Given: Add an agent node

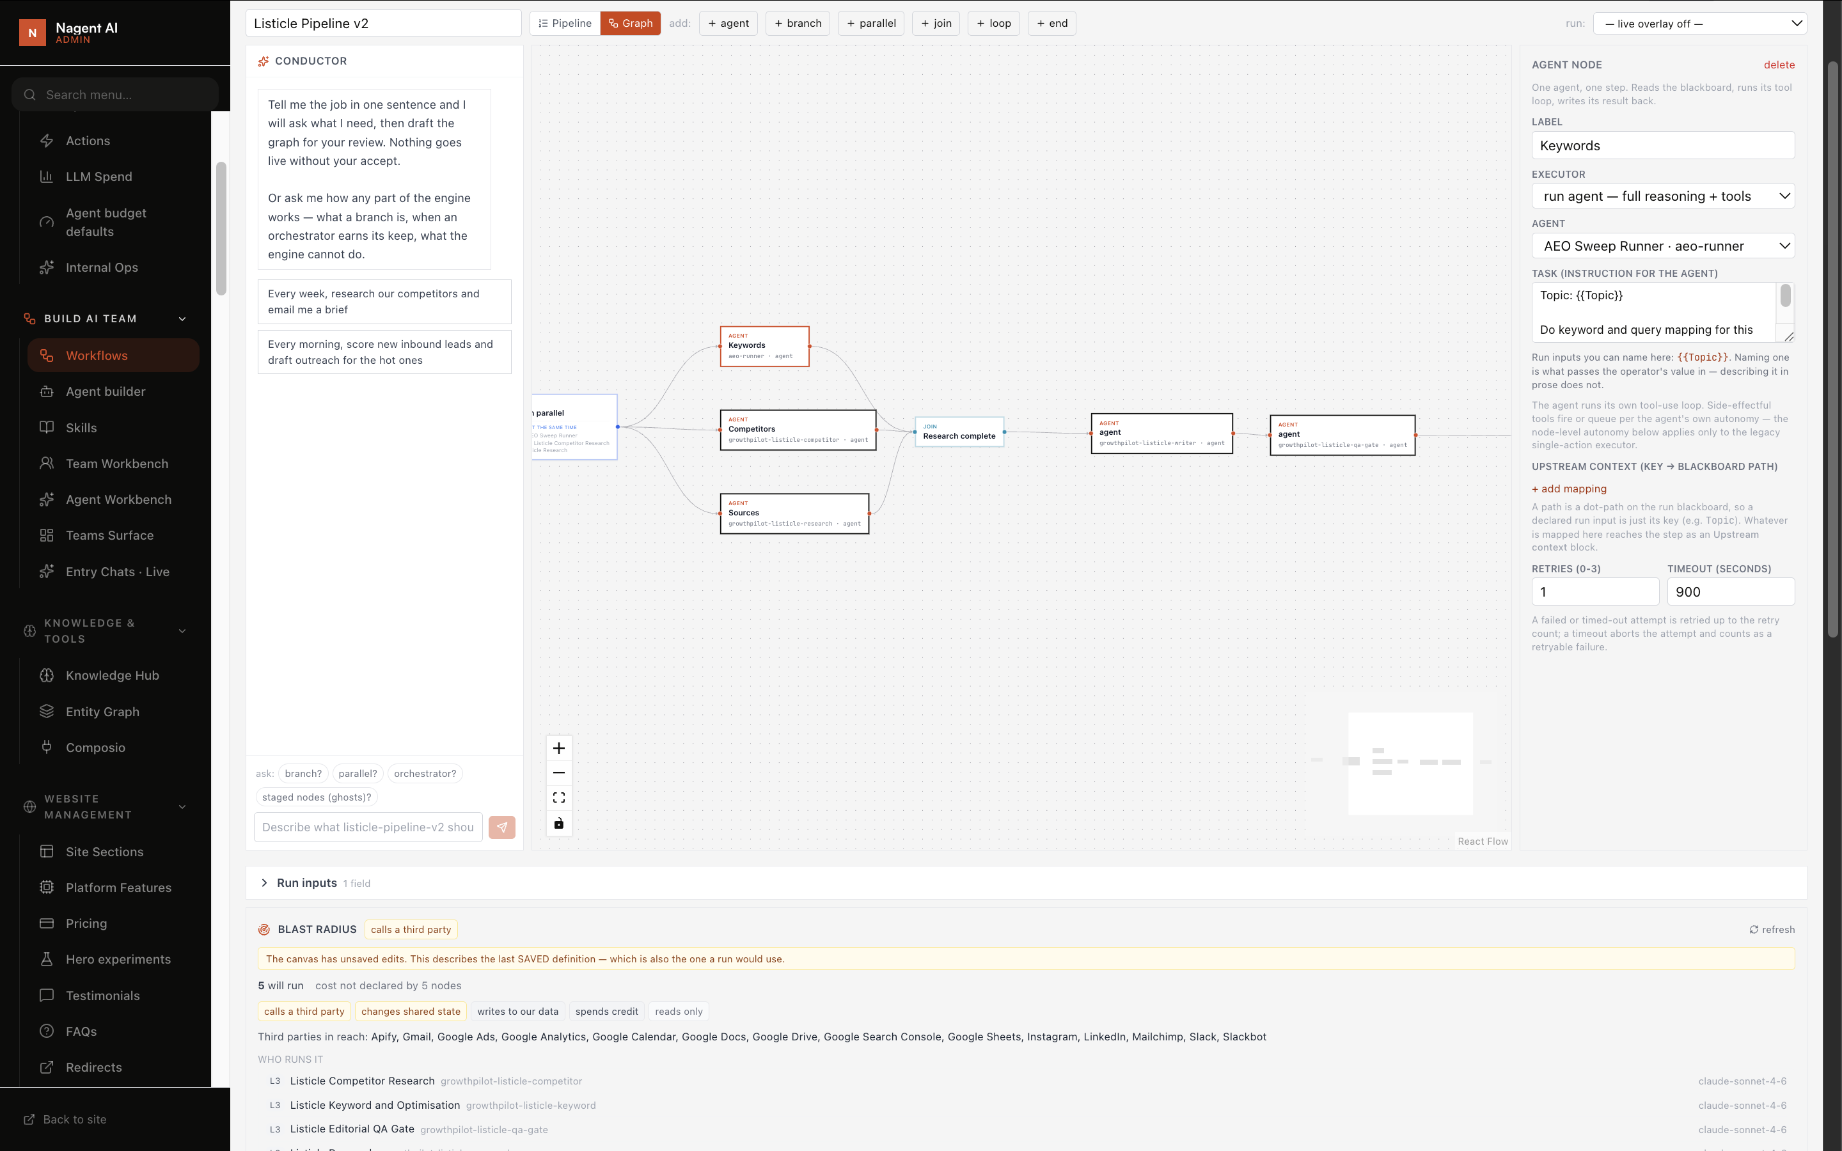Looking at the screenshot, I should pyautogui.click(x=728, y=24).
